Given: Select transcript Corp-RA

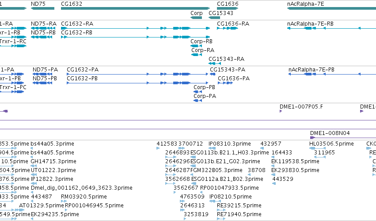Looking at the screenshot, I should pos(203,50).
